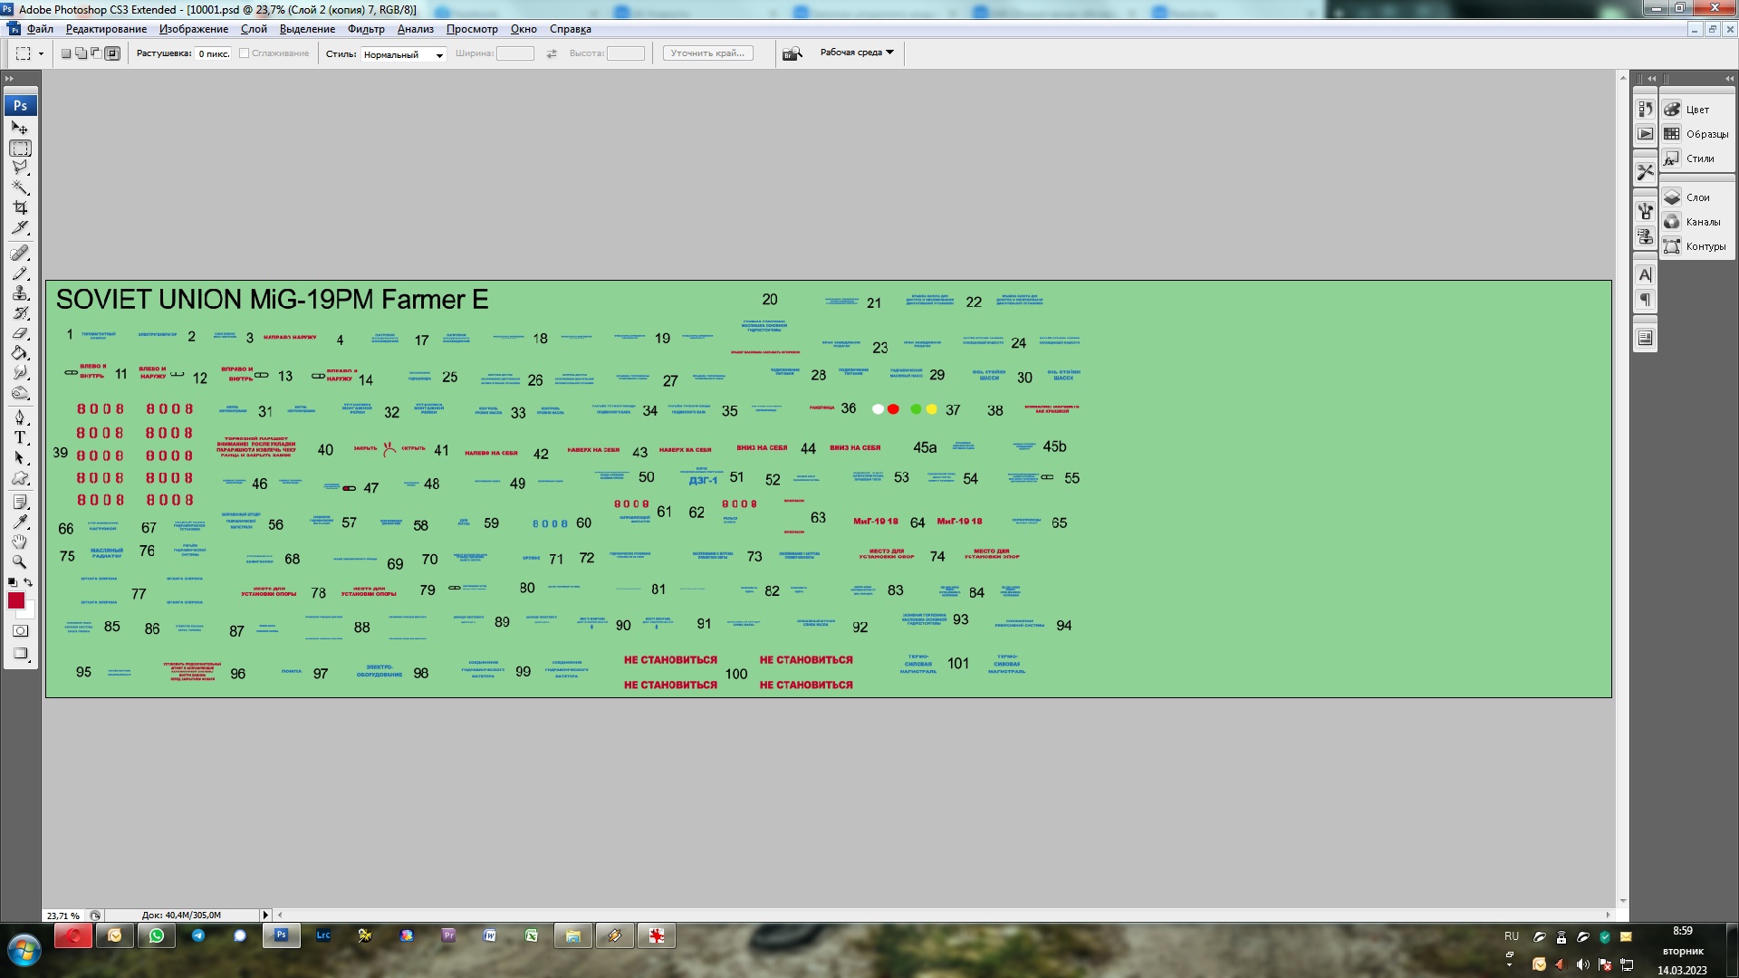Image resolution: width=1739 pixels, height=978 pixels.
Task: Select the Paint Bucket tool
Action: 20,353
